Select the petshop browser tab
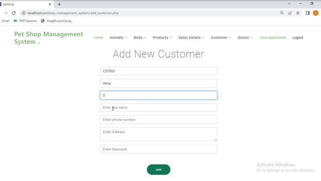The height and width of the screenshot is (181, 321). (27, 4)
